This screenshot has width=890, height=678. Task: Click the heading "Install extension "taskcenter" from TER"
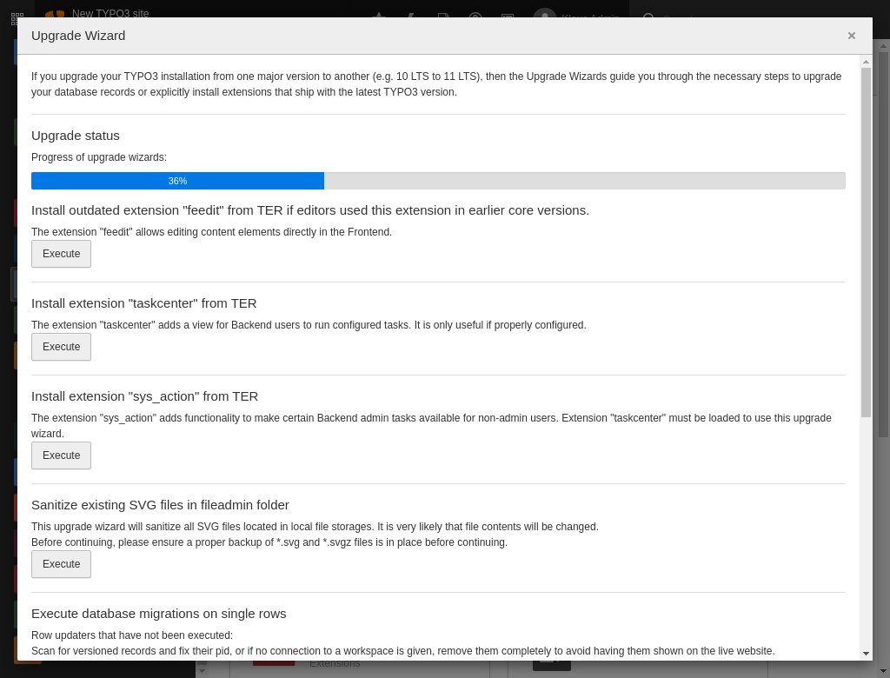pyautogui.click(x=143, y=303)
